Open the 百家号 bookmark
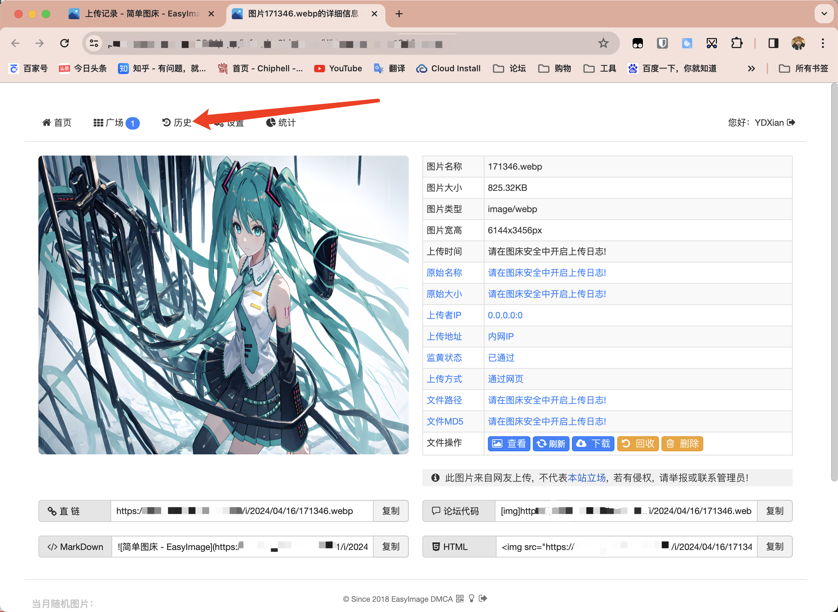The image size is (838, 612). 29,69
